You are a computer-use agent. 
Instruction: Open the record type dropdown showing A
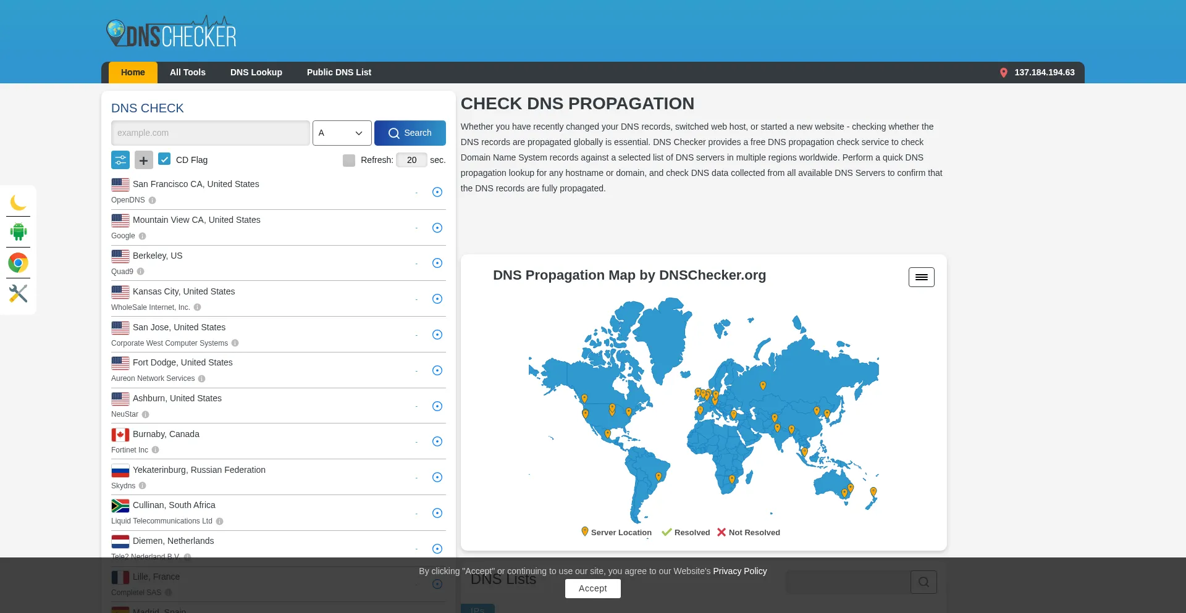(342, 133)
